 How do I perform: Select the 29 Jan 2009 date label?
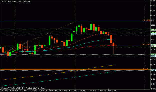[14, 91]
